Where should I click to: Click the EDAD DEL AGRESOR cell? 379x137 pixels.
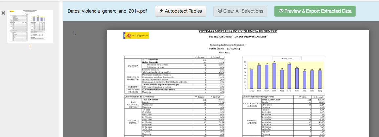pos(252,122)
